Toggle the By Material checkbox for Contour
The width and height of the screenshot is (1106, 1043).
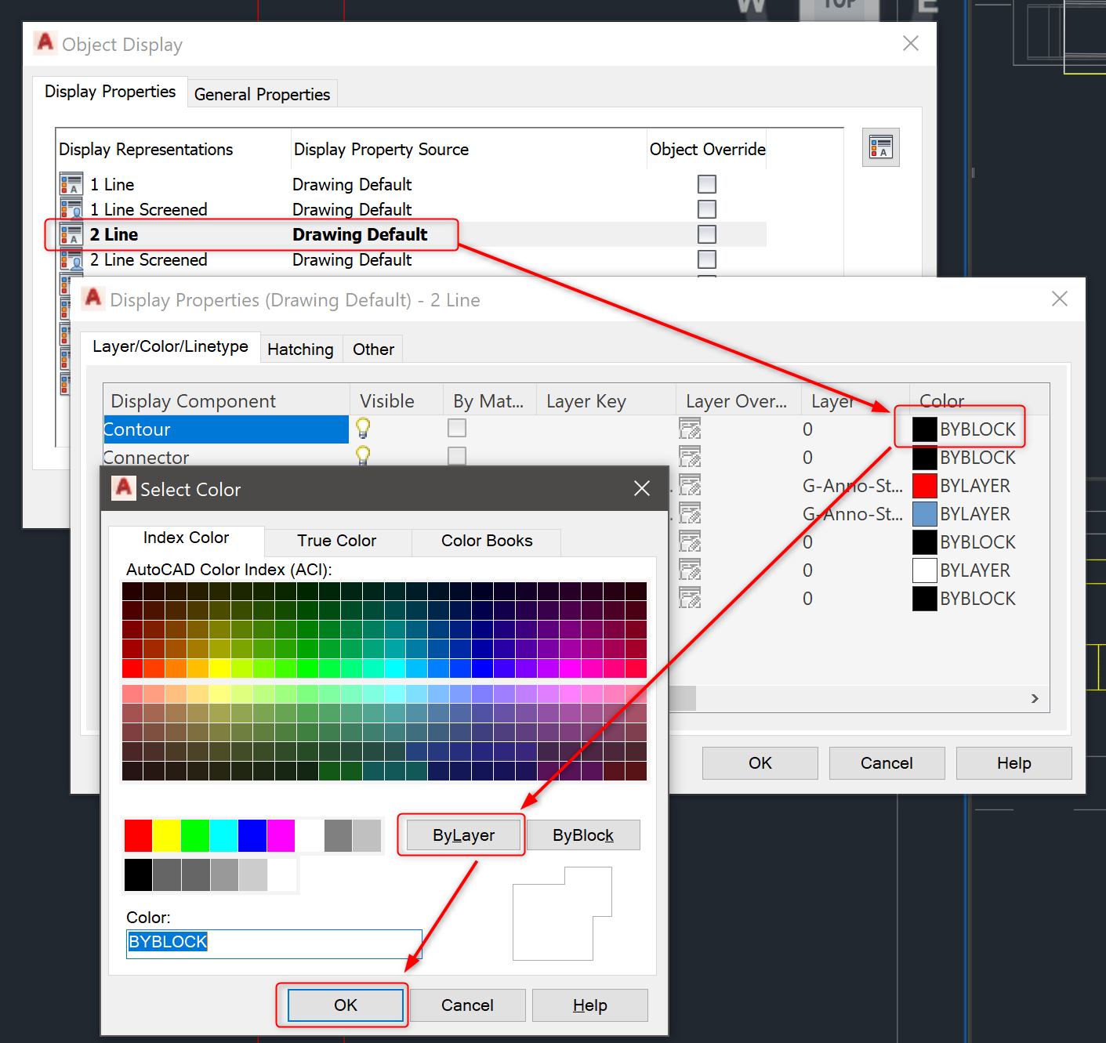point(456,428)
